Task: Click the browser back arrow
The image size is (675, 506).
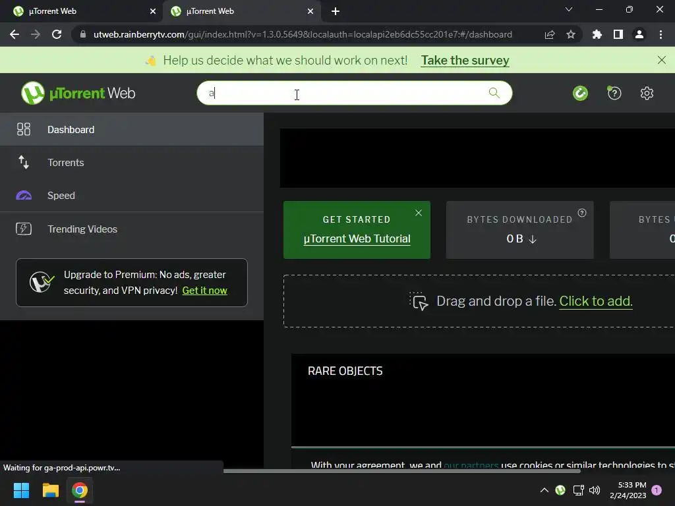Action: pos(15,34)
